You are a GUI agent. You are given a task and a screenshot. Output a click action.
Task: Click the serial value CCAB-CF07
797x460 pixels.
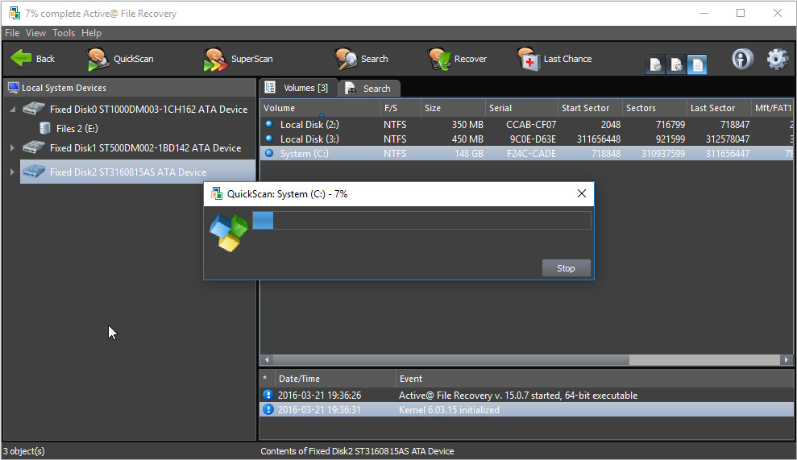pos(530,125)
